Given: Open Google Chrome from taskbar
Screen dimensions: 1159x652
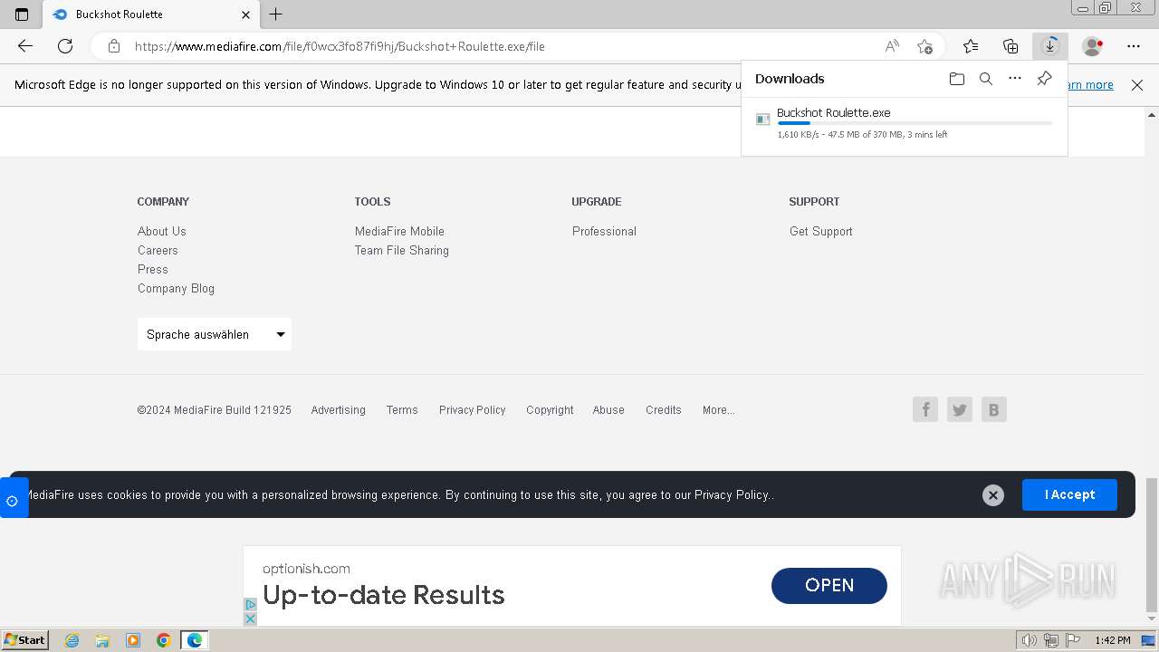Looking at the screenshot, I should pos(164,640).
